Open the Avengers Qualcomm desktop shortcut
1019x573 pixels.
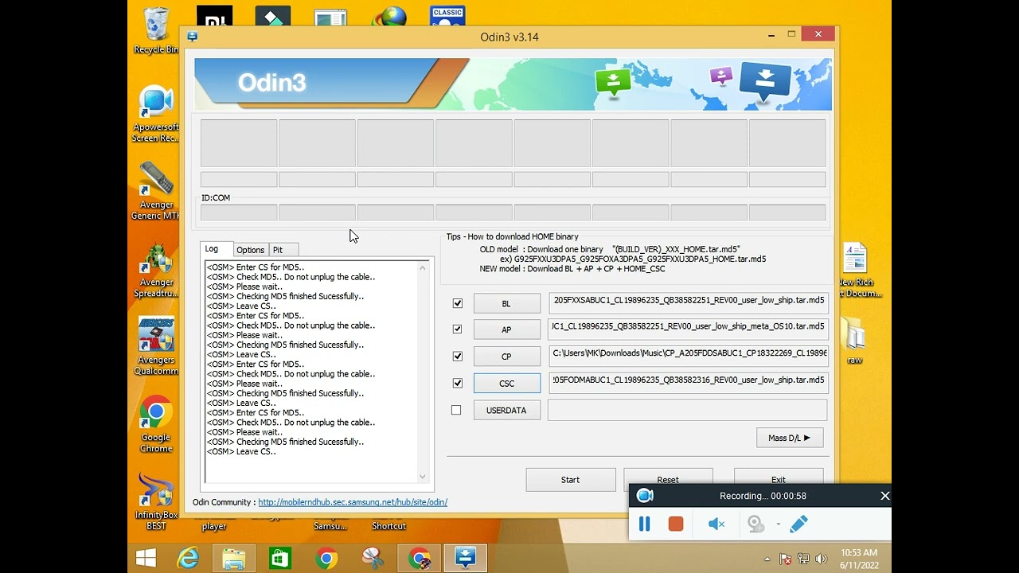point(156,345)
